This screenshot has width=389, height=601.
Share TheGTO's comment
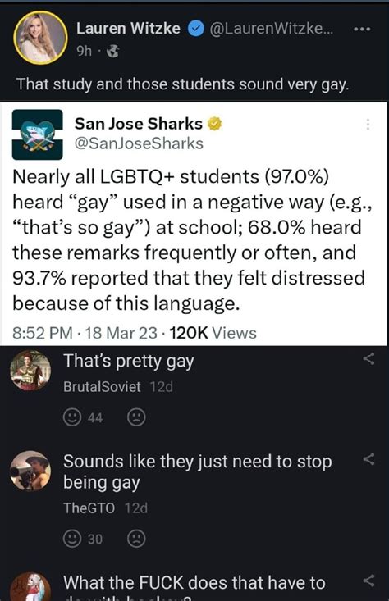click(x=368, y=459)
